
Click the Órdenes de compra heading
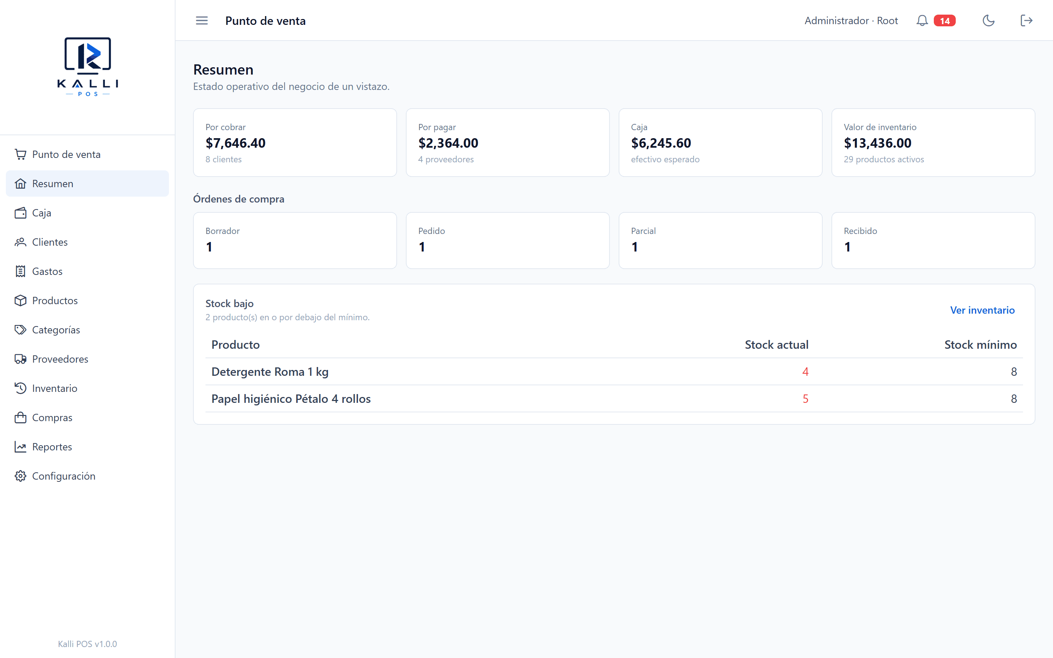click(x=238, y=199)
